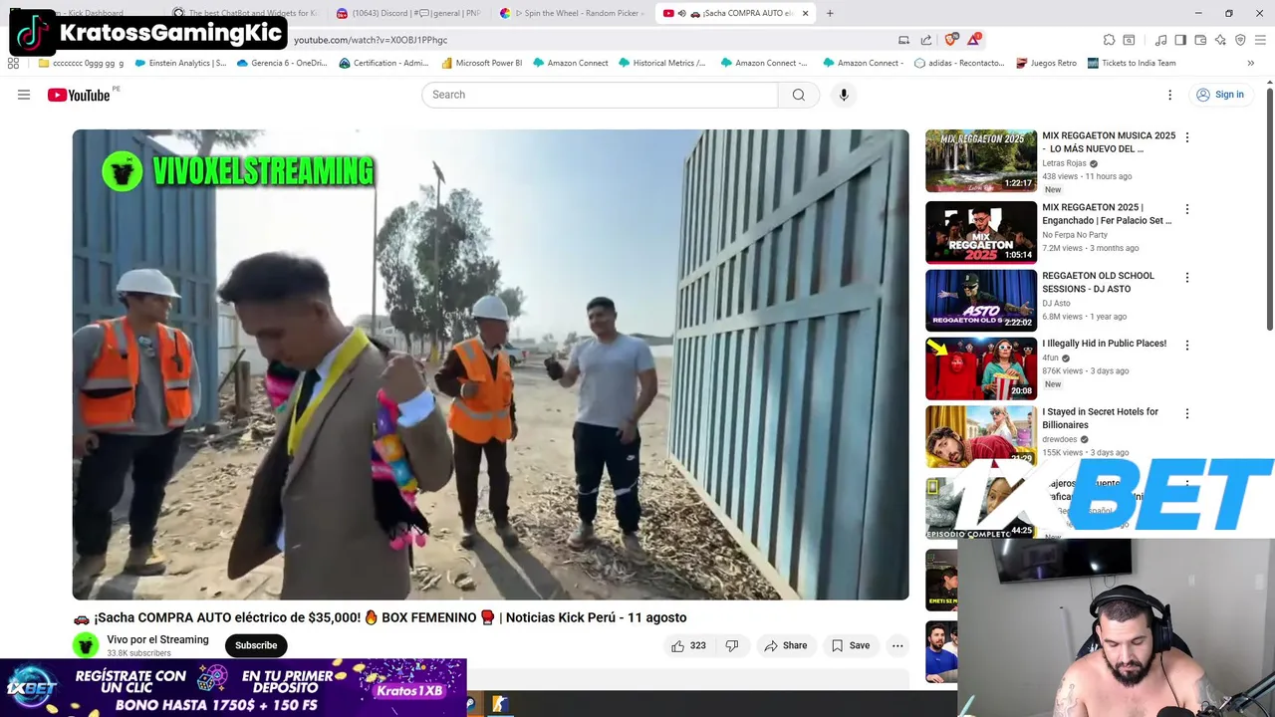This screenshot has height=717, width=1275.
Task: Switch to Spin the Wheel tab
Action: (572, 13)
